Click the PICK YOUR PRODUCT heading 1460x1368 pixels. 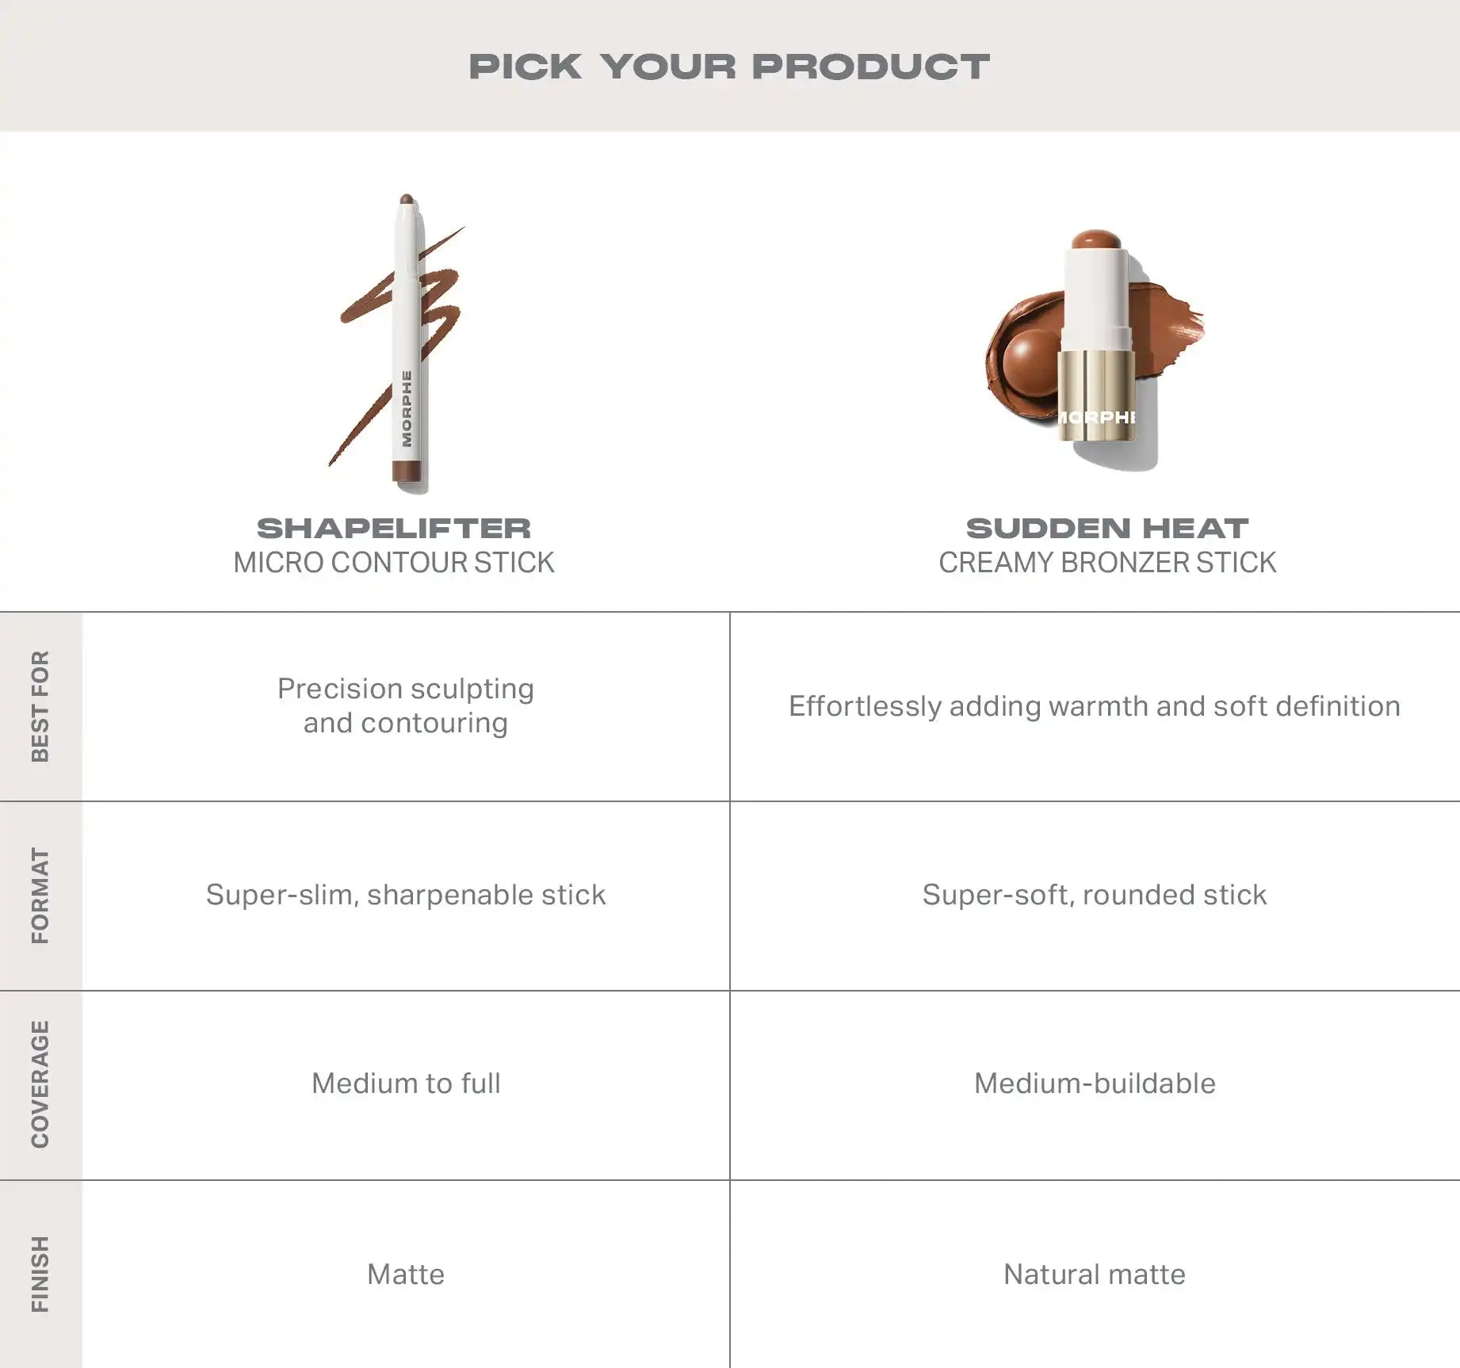(729, 67)
